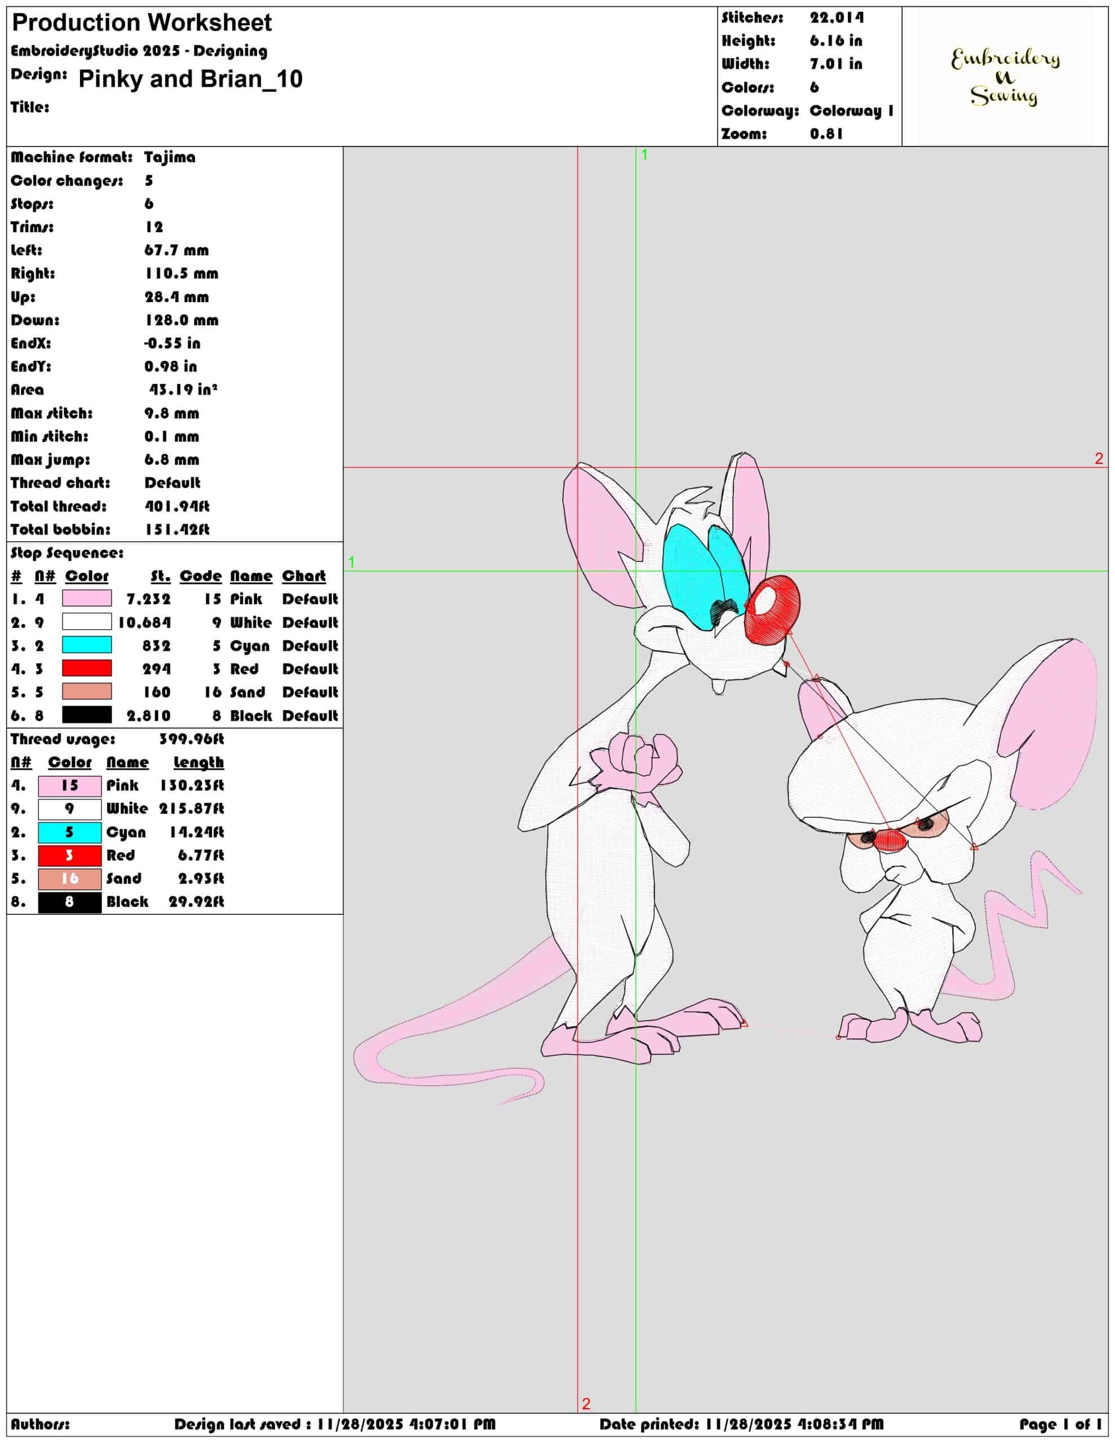Click the Stop Sequence heading
This screenshot has width=1115, height=1443.
(x=67, y=553)
